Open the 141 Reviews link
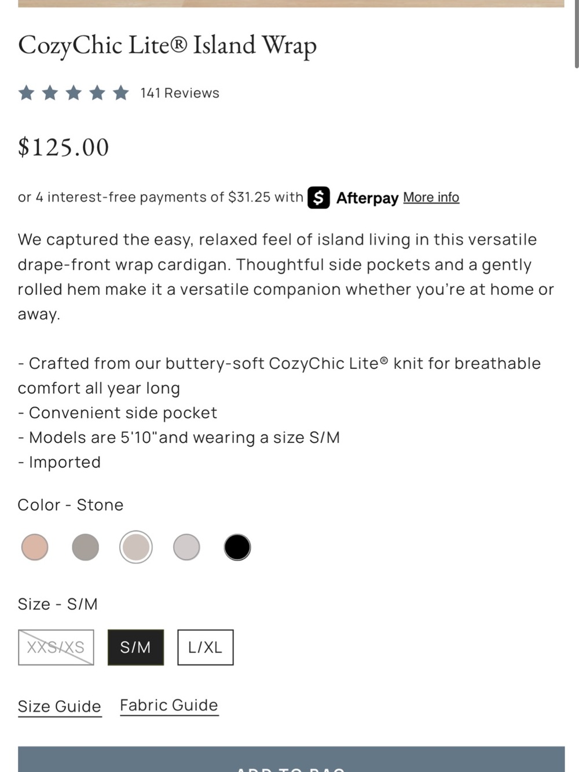The image size is (579, 772). [x=179, y=93]
